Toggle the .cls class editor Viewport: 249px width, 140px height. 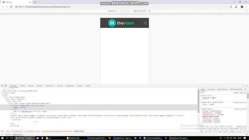pyautogui.click(x=241, y=93)
